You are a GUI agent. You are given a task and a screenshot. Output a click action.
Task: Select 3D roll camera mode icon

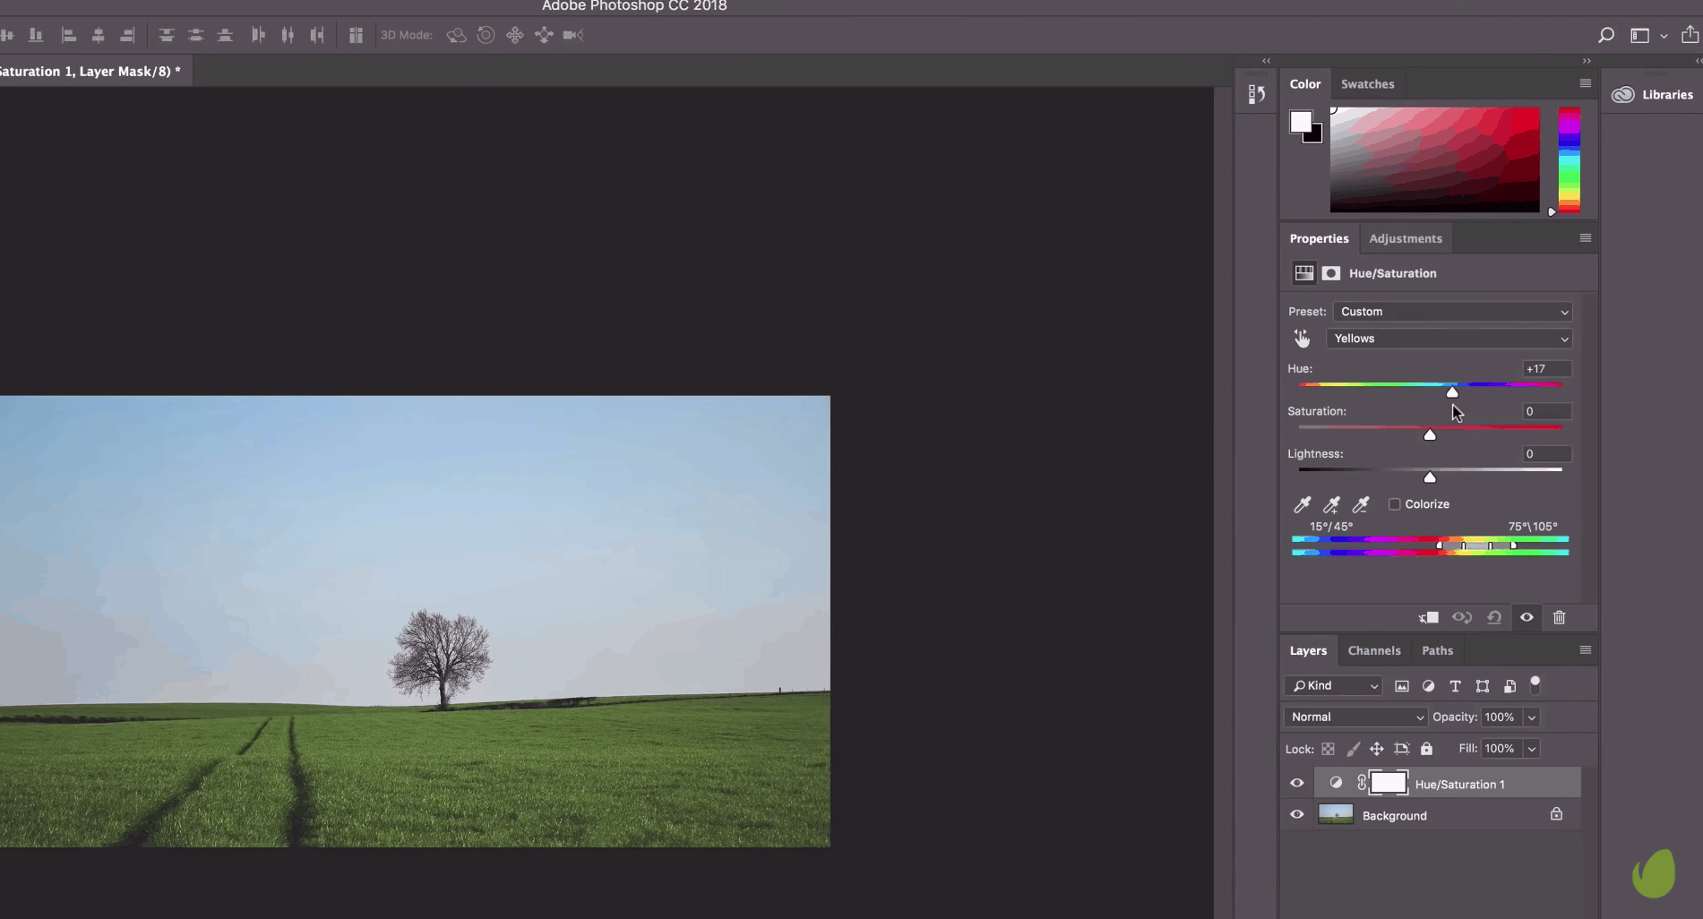[x=486, y=35]
